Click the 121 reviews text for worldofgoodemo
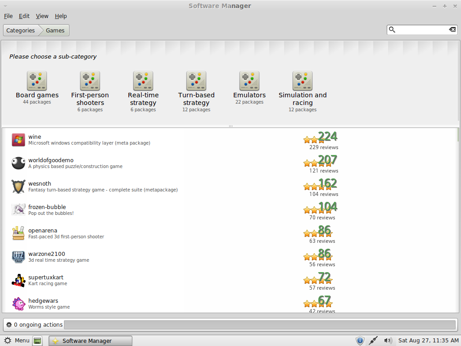Screen dimensions: 461x346 (x=324, y=171)
